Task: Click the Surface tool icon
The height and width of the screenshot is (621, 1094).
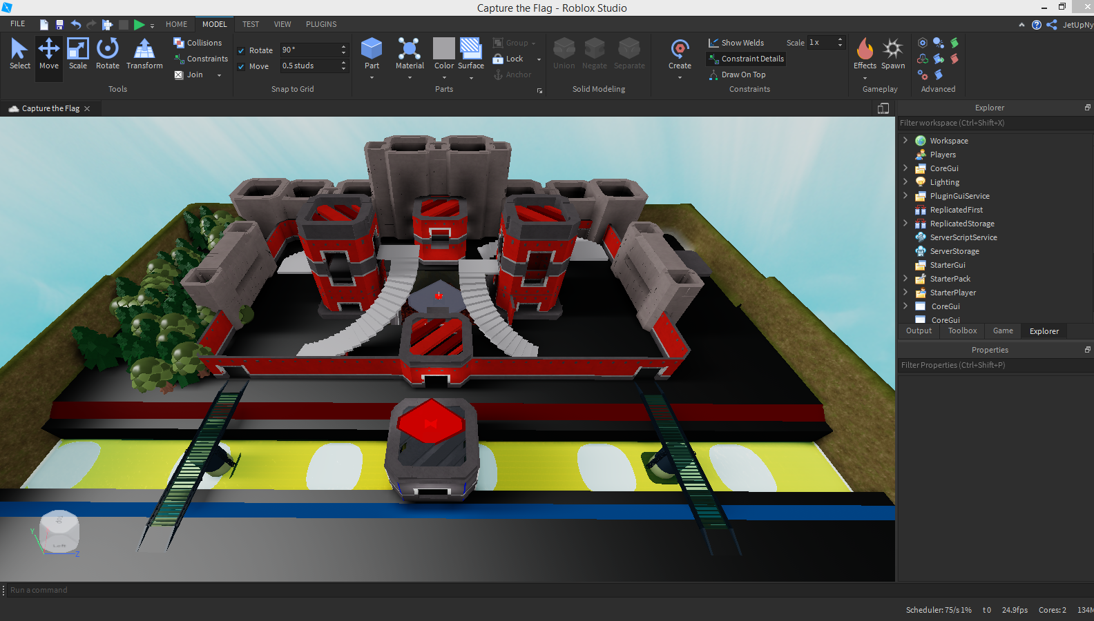Action: coord(471,49)
